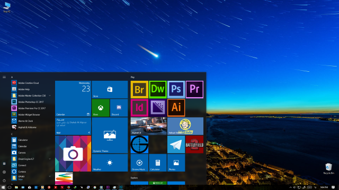Image resolution: width=339 pixels, height=190 pixels.
Task: Open the Groove Music tile
Action: (x=139, y=163)
